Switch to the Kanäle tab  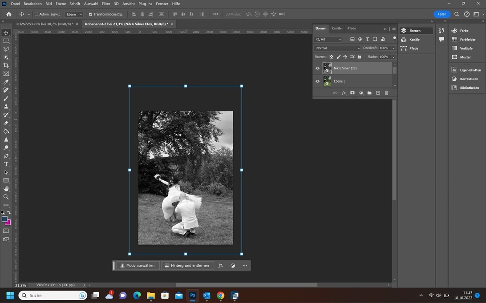coord(336,28)
